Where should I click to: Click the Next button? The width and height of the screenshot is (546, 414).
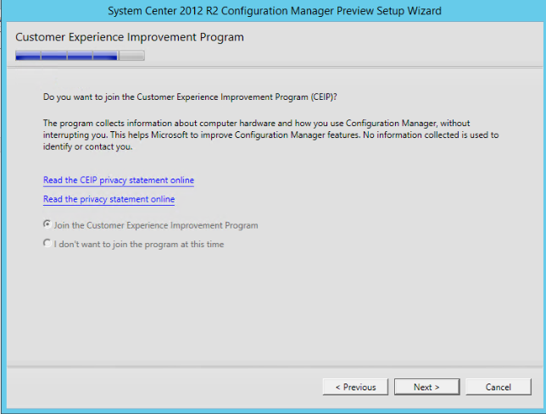pos(426,387)
